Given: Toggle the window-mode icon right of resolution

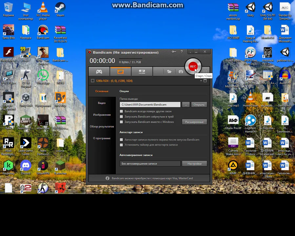Looking at the screenshot, I should [205, 81].
